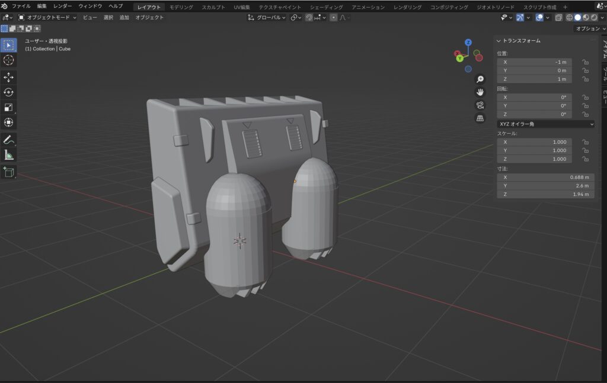Toggle the lock next to Scale Z
The image size is (607, 383).
(585, 159)
